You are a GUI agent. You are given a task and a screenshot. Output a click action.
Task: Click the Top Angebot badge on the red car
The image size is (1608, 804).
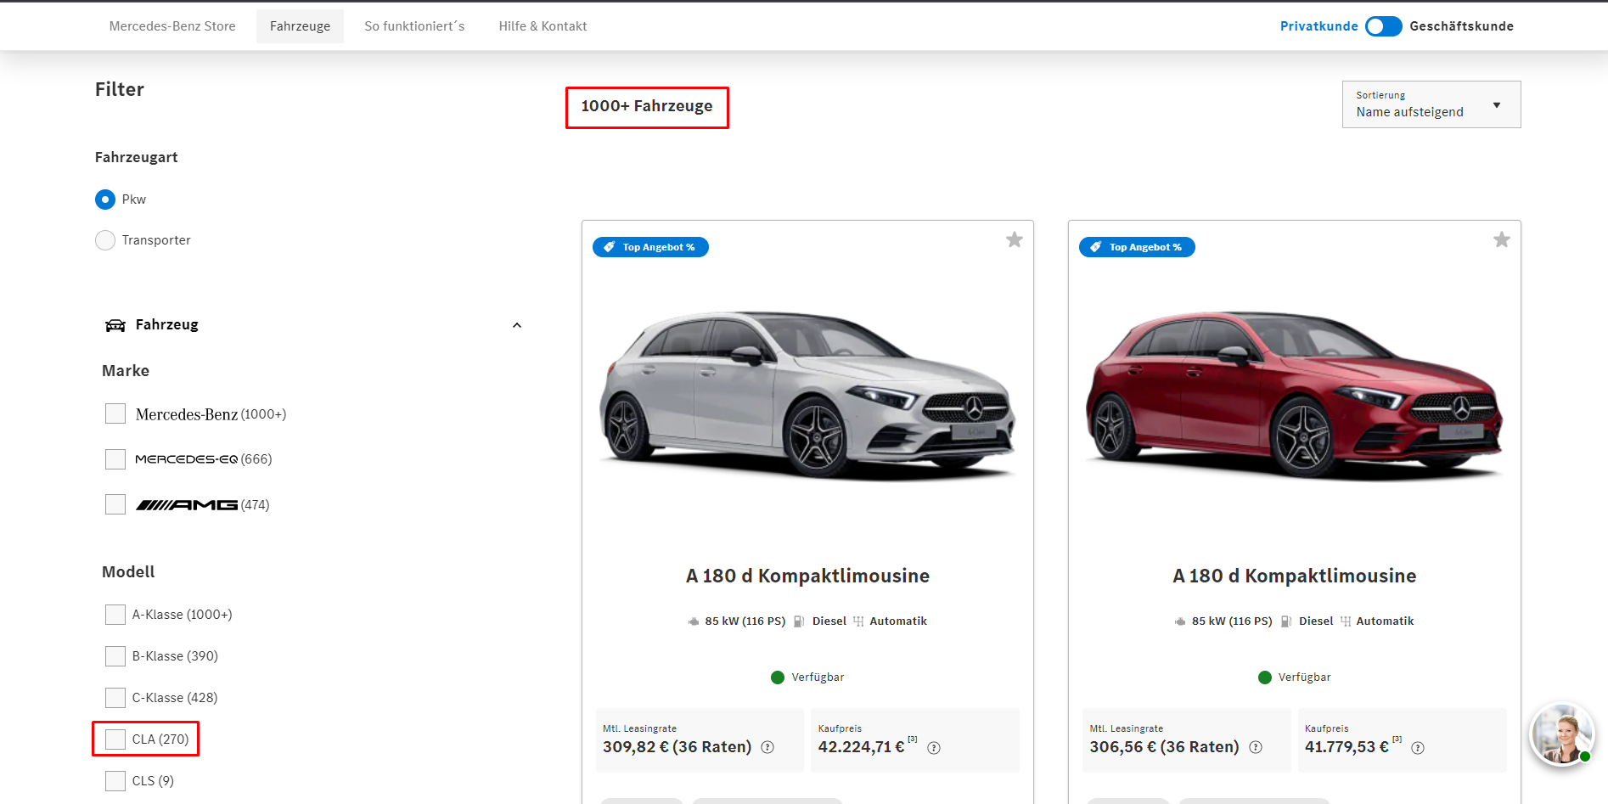tap(1137, 247)
